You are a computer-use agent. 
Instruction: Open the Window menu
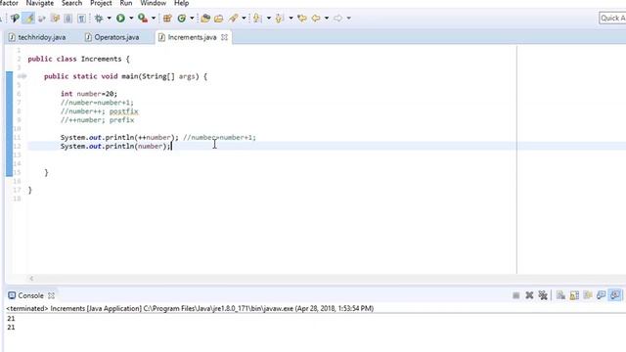pyautogui.click(x=153, y=3)
